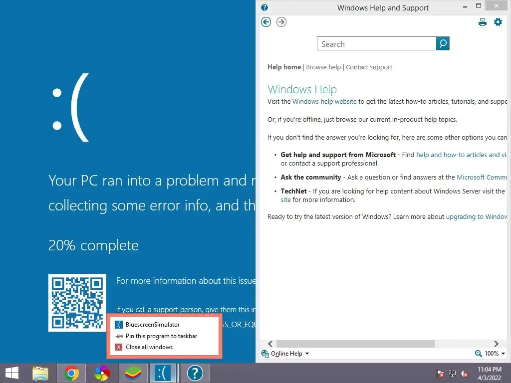Open Action Center flag in tray
The height and width of the screenshot is (383, 511).
coord(440,374)
